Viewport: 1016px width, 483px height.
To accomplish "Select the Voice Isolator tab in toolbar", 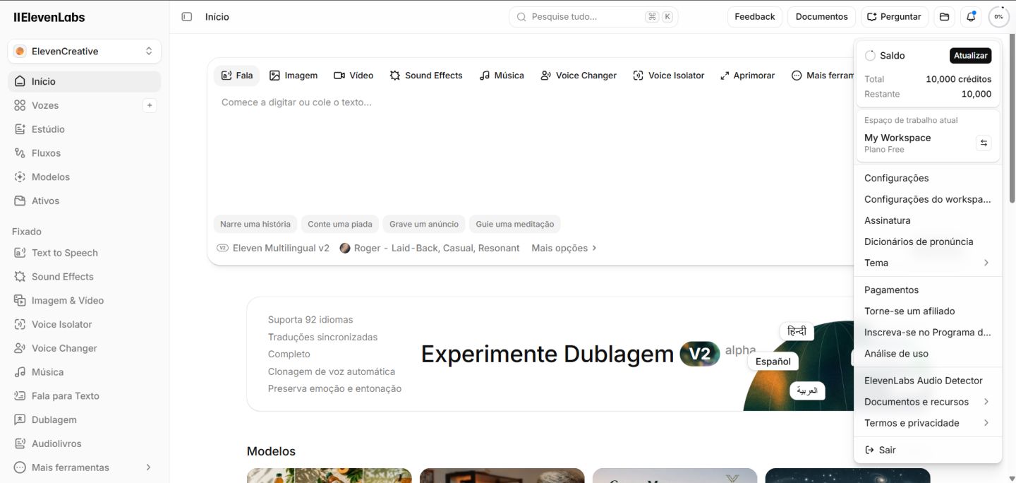I will click(669, 76).
